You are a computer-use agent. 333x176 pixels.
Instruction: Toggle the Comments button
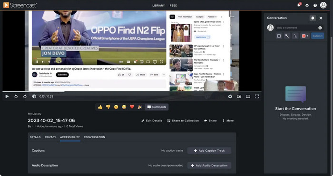coord(157,107)
